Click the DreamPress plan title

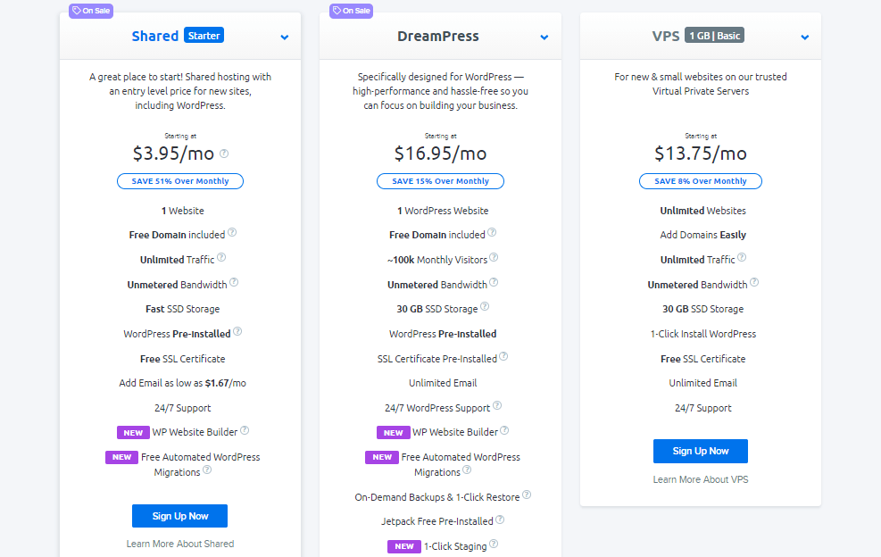pos(438,36)
